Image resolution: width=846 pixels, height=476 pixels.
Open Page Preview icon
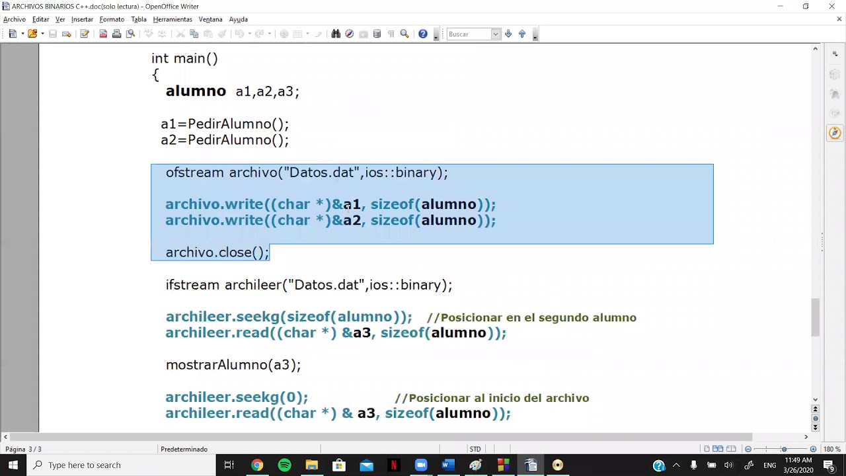click(x=131, y=34)
